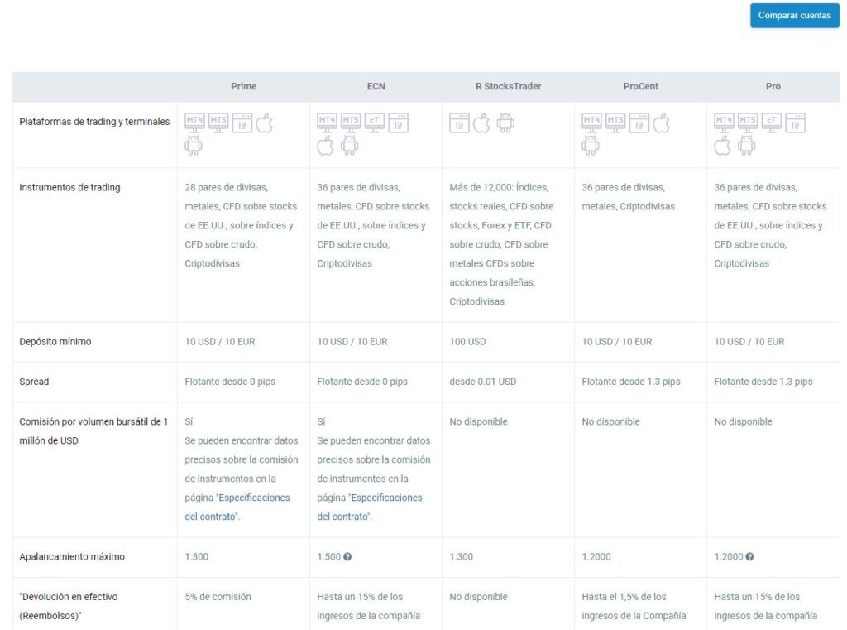
Task: Click the MT5 icon in the ProCent column
Action: (x=615, y=123)
